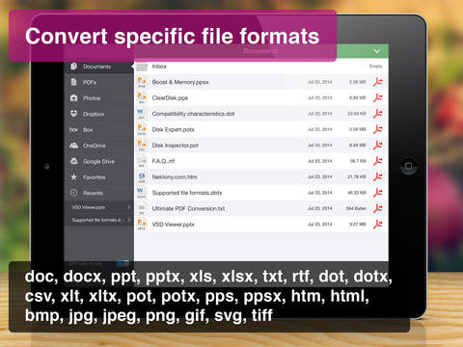Screen dimensions: 463x347
Task: Convert Boost & Memory.ppsx to PDF
Action: tap(378, 82)
